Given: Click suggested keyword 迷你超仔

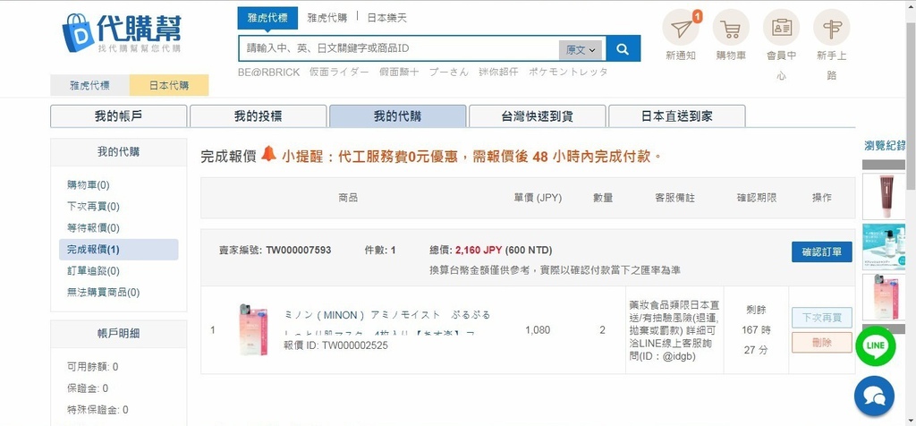Looking at the screenshot, I should tap(498, 72).
